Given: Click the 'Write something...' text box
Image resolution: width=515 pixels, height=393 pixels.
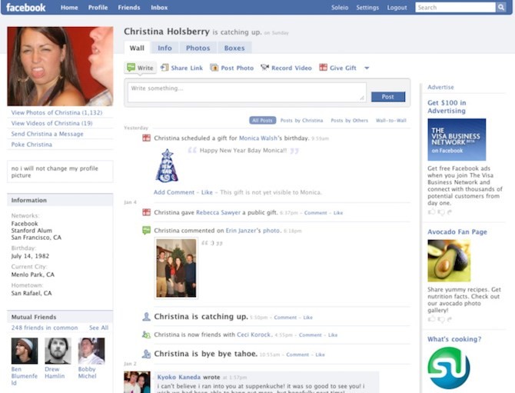Looking at the screenshot, I should [247, 92].
